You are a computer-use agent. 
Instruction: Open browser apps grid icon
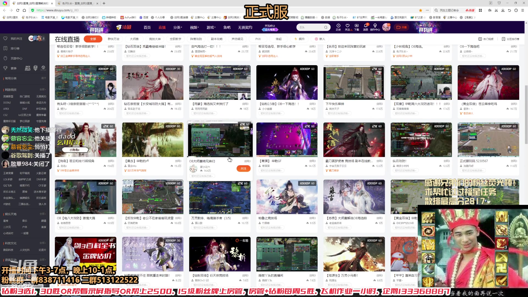pos(480,10)
